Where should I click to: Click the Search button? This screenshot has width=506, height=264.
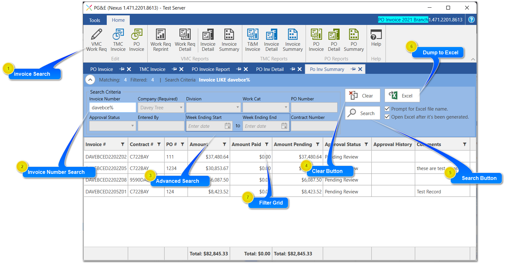(x=362, y=113)
